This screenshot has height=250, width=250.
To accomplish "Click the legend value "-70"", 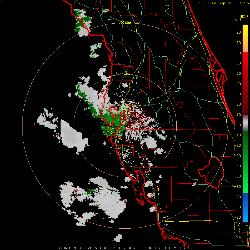I will pos(237,197).
